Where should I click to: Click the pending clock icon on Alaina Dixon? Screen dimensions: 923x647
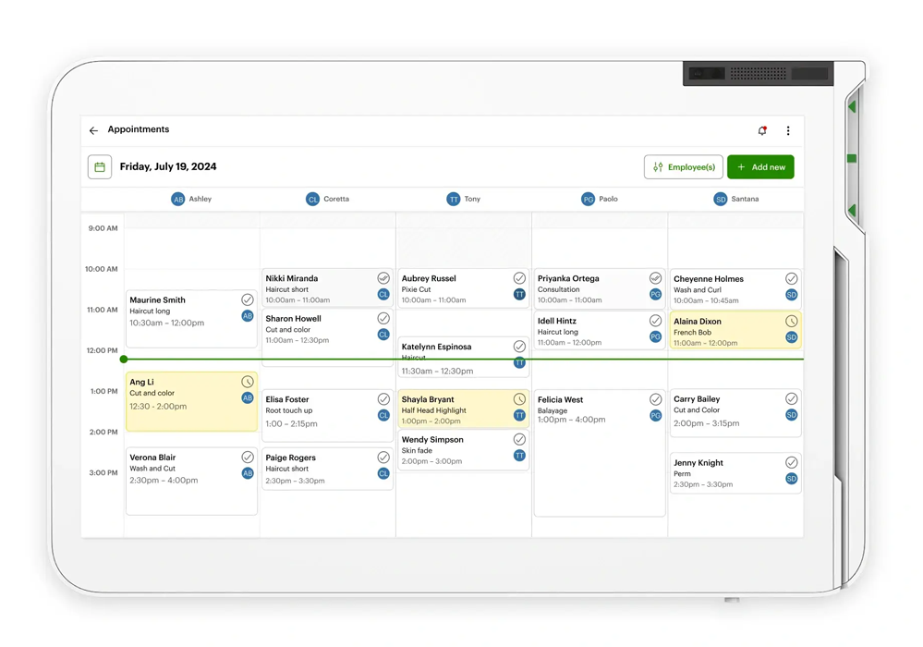(x=792, y=322)
